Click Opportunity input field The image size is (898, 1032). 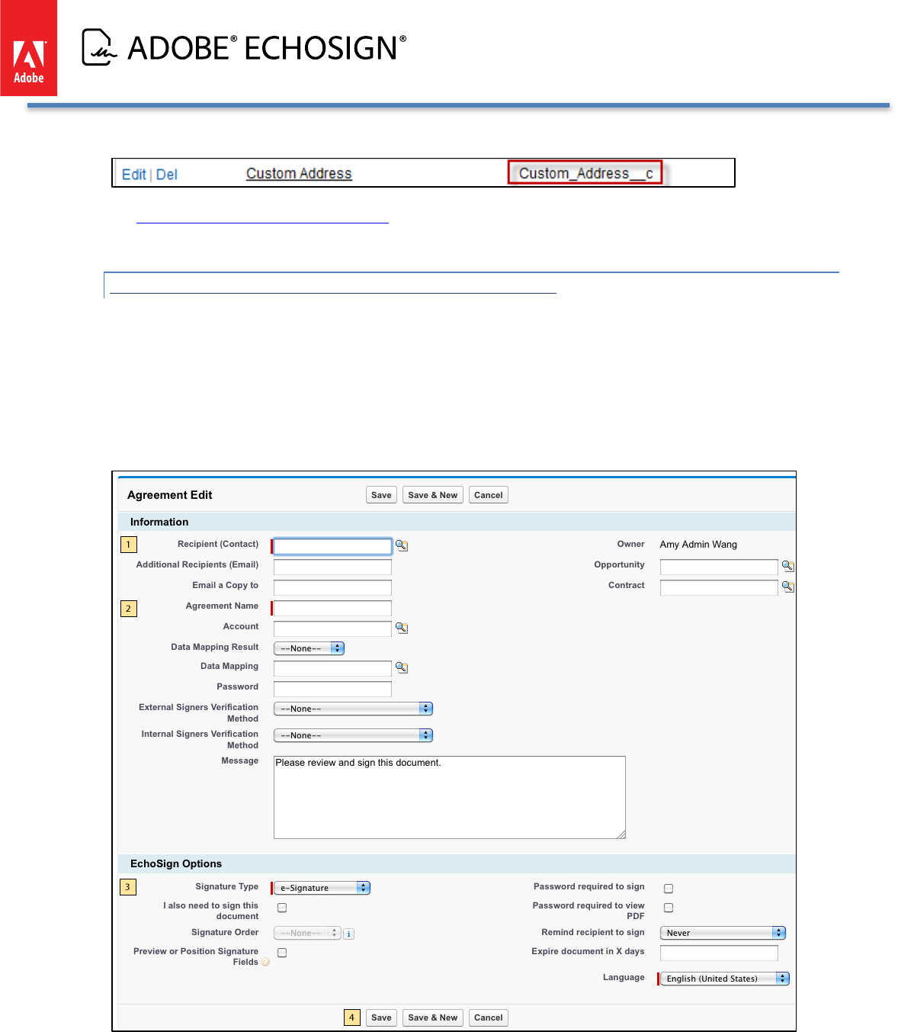[719, 567]
